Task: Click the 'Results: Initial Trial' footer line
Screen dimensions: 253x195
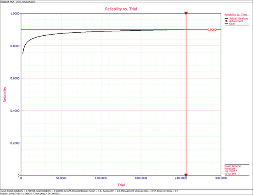Action: [x=30, y=193]
